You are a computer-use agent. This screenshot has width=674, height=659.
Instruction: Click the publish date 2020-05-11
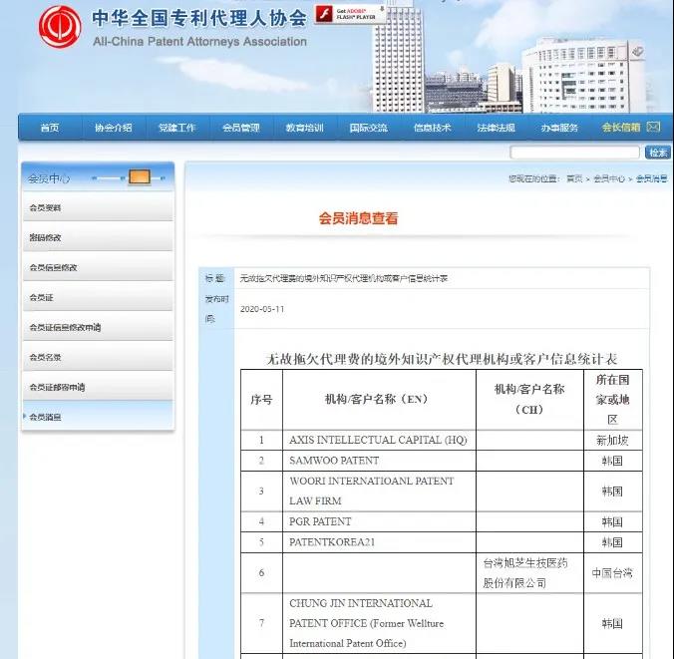coord(262,309)
